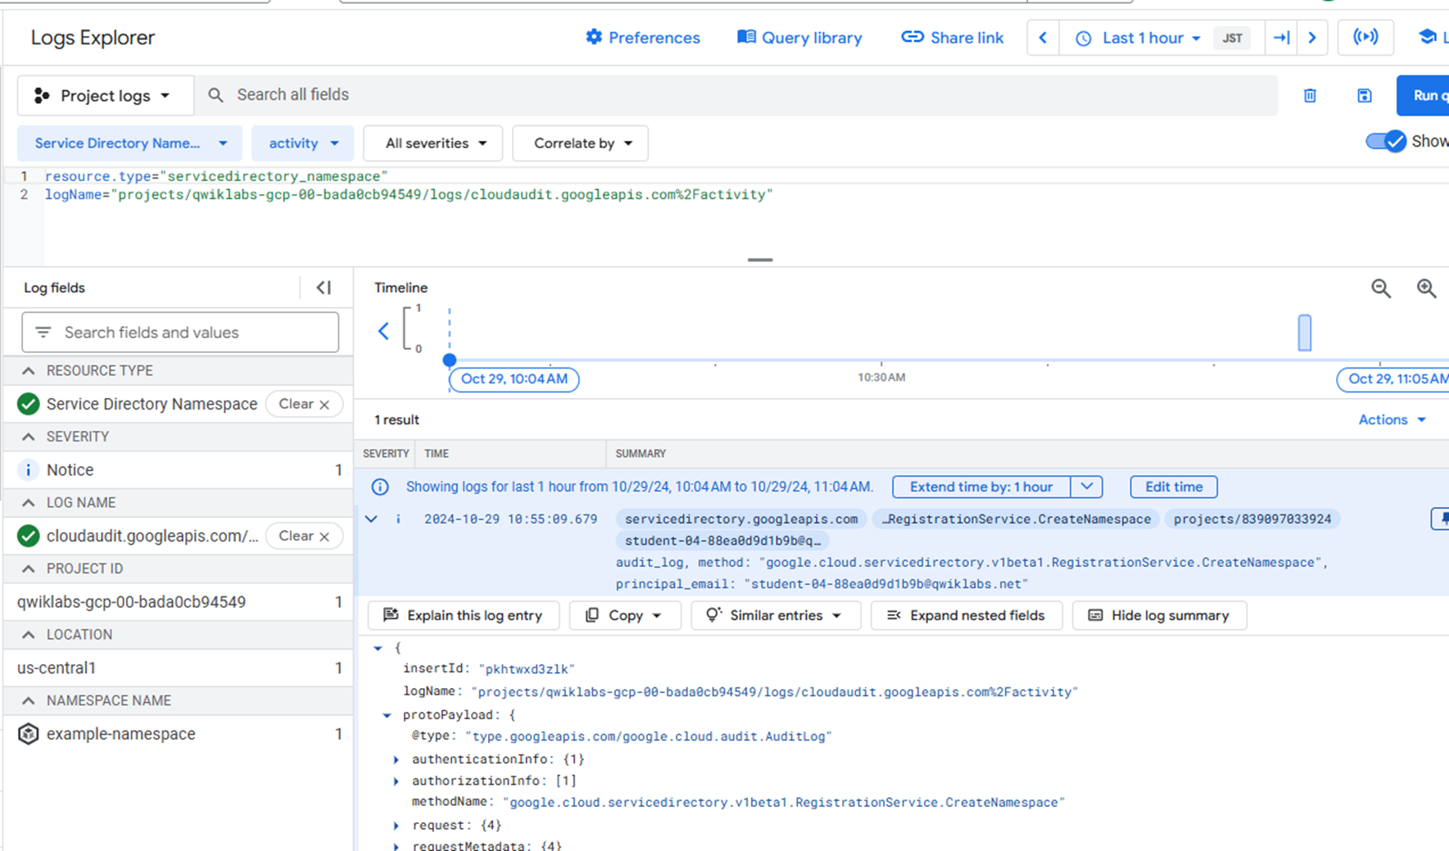This screenshot has width=1449, height=851.
Task: Open Extend time options arrow
Action: pyautogui.click(x=1087, y=487)
